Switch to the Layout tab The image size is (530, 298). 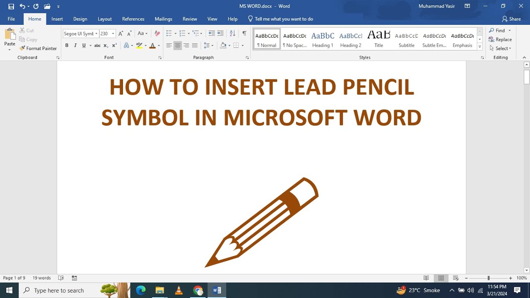point(105,19)
